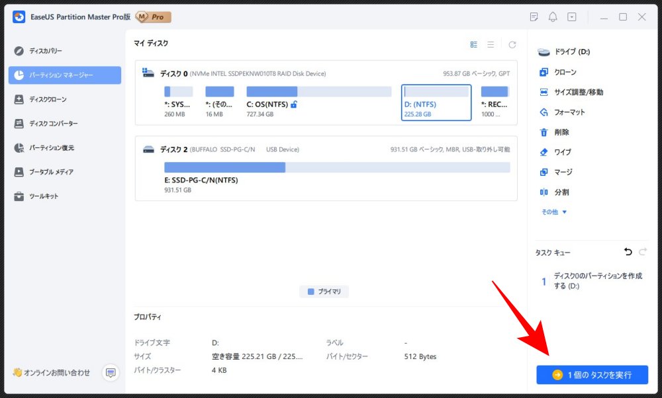The image size is (662, 398).
Task: Select queued task ディスク0のパーティションを作成する
Action: (x=591, y=281)
